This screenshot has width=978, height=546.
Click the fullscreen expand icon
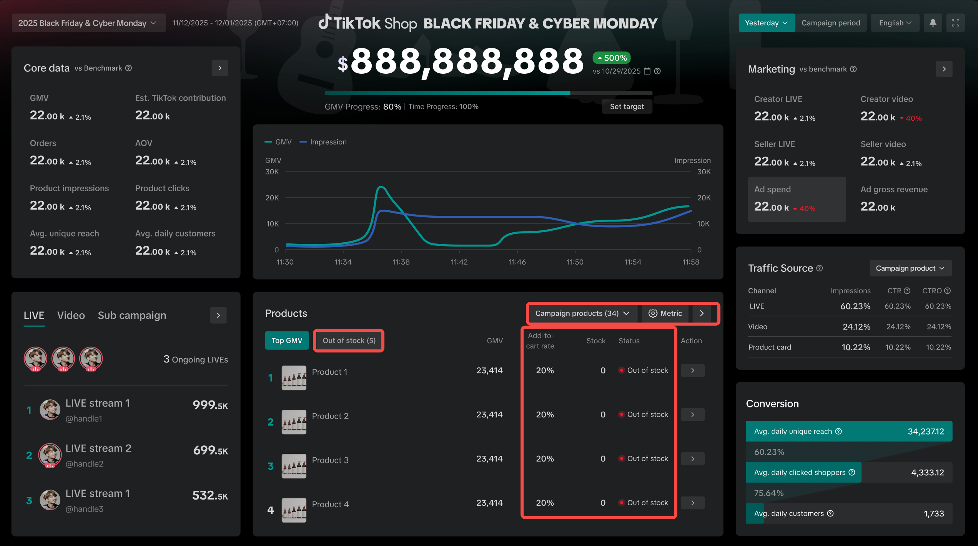(x=955, y=23)
